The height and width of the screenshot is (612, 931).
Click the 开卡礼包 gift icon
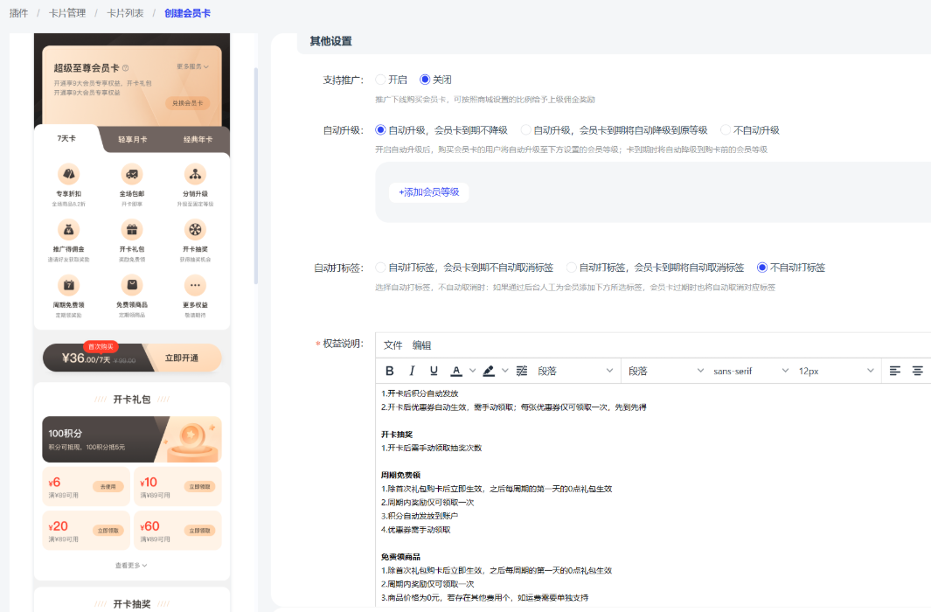tap(132, 230)
